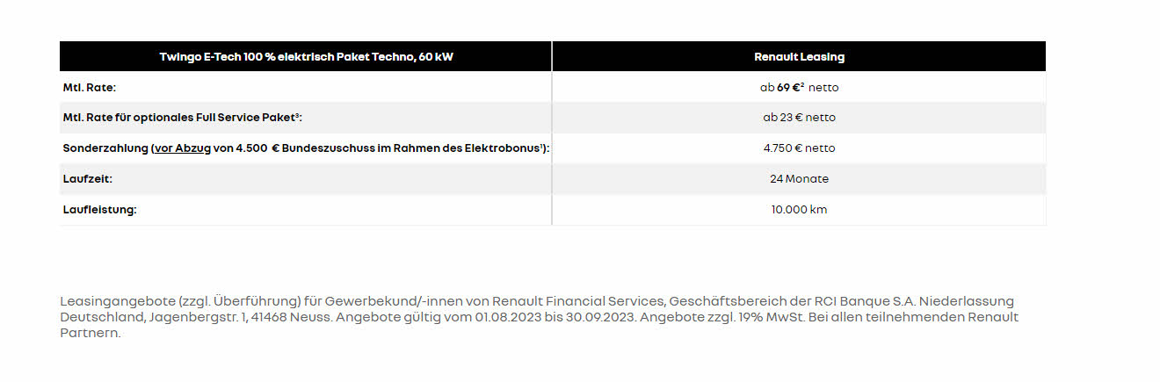Select the Mtl. Rate label
The height and width of the screenshot is (382, 1160).
pyautogui.click(x=90, y=87)
